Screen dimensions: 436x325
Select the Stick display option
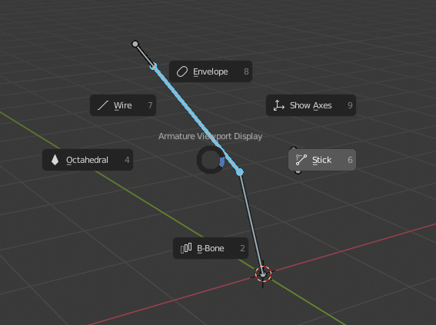[322, 160]
